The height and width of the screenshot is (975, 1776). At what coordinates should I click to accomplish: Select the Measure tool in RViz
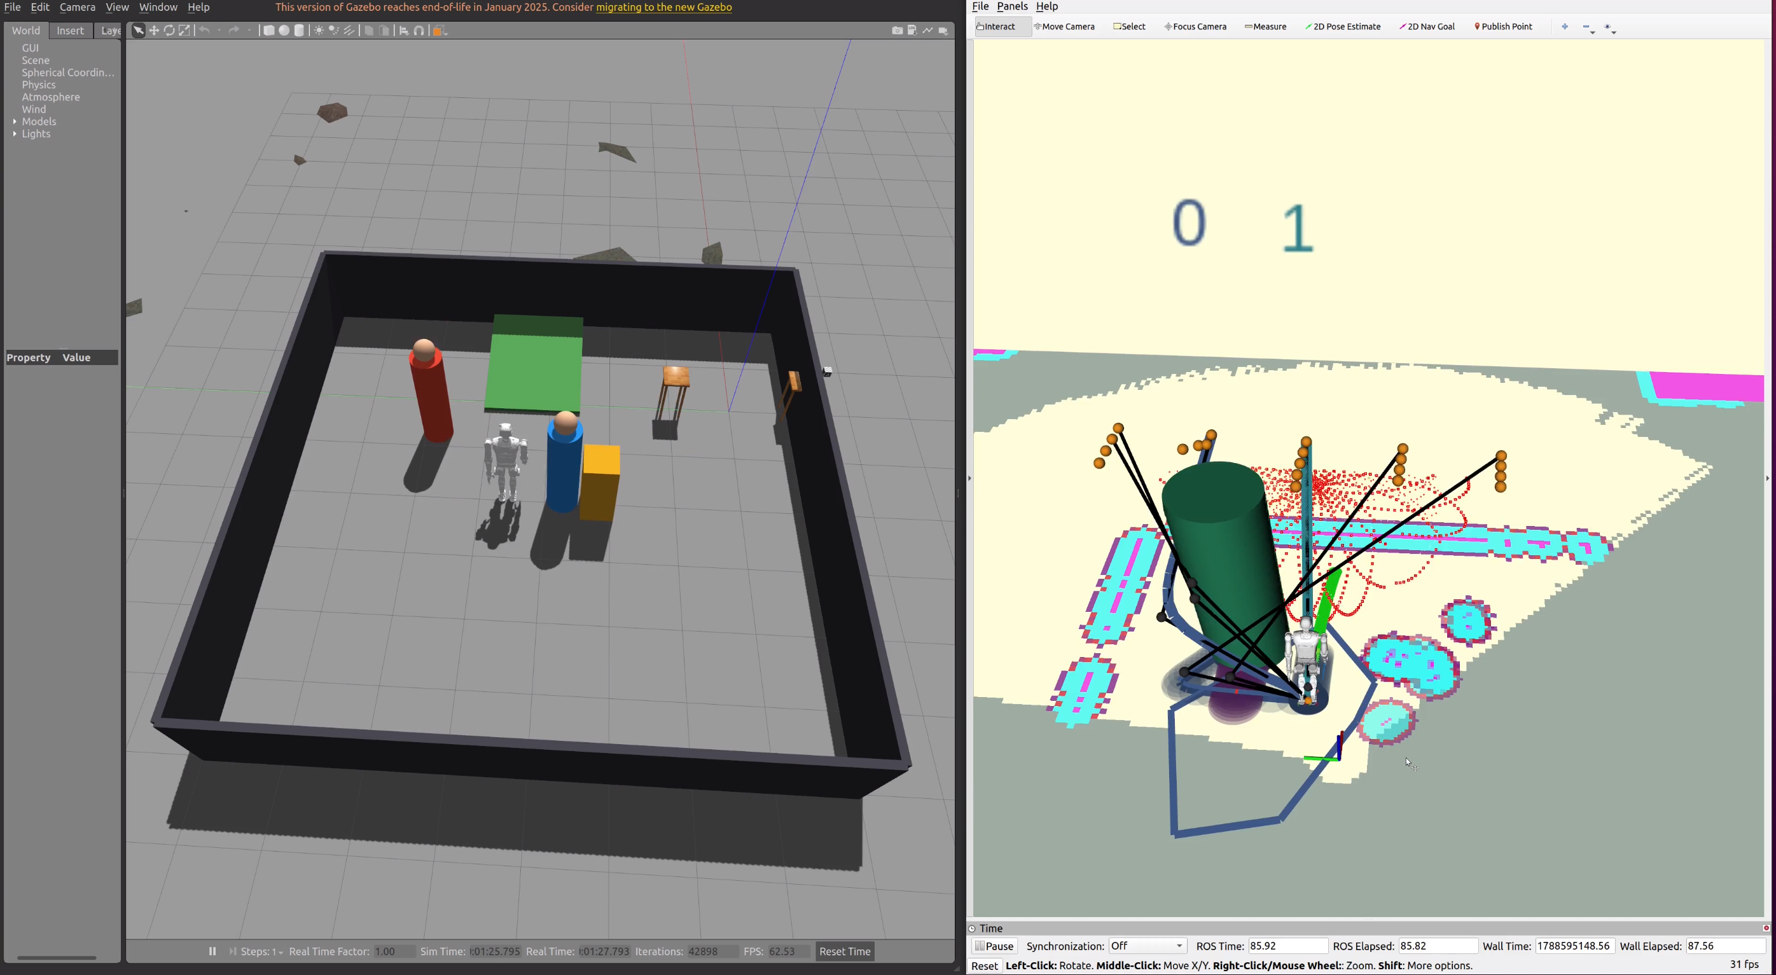1265,27
